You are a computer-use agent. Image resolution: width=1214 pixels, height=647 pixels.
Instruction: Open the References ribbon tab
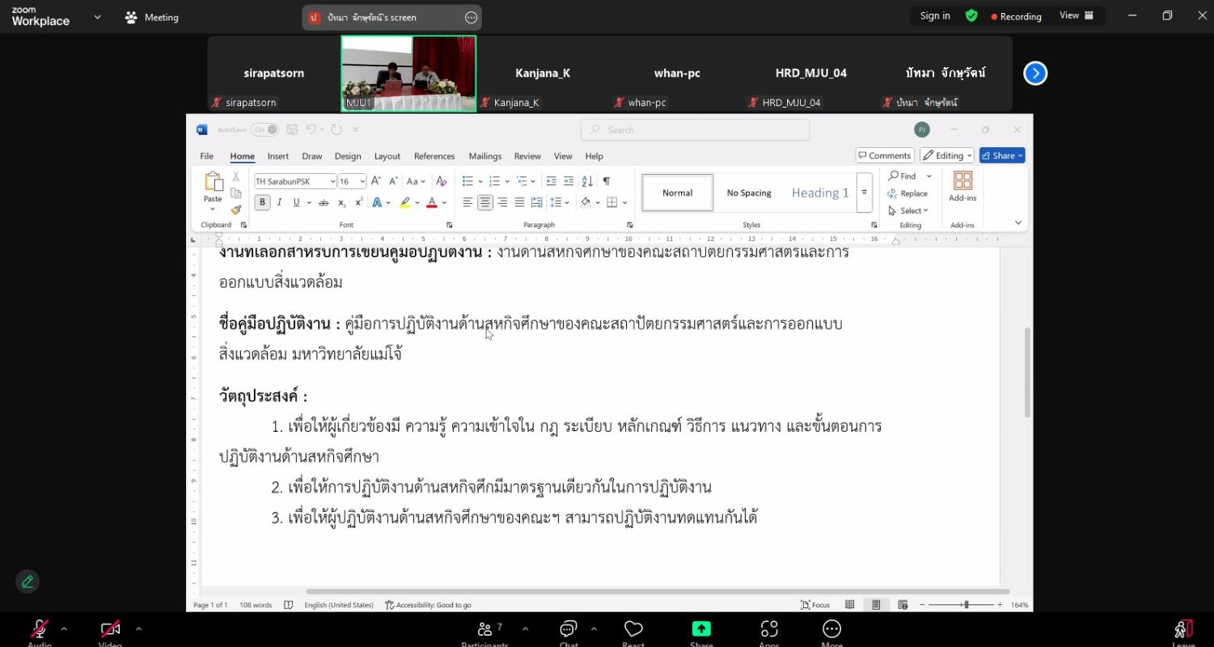pos(434,156)
